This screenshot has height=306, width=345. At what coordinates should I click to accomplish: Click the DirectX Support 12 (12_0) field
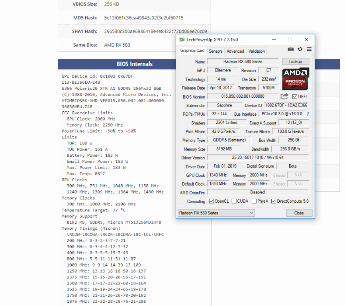(x=294, y=122)
